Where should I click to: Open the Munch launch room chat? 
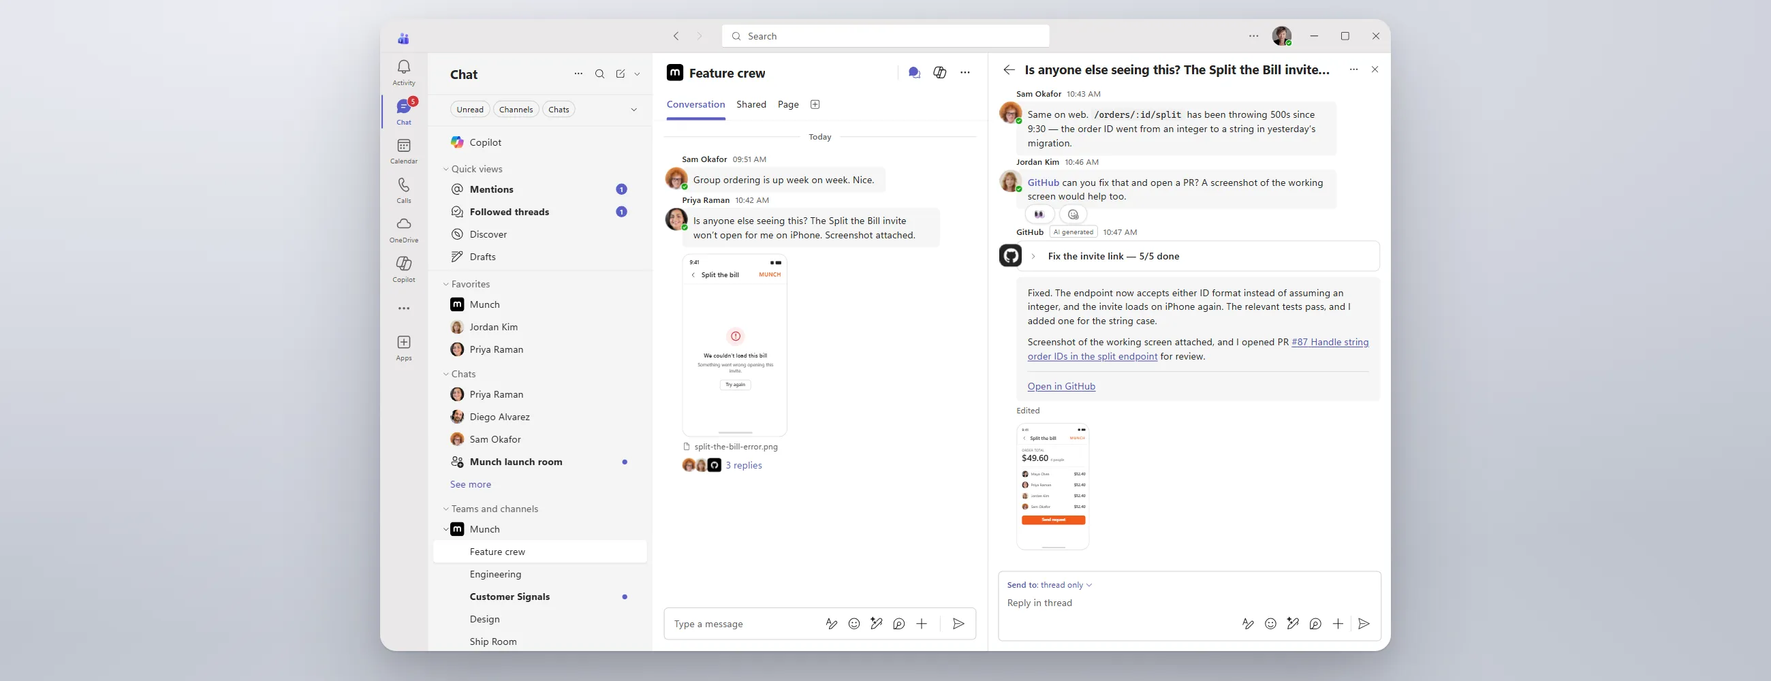point(539,462)
